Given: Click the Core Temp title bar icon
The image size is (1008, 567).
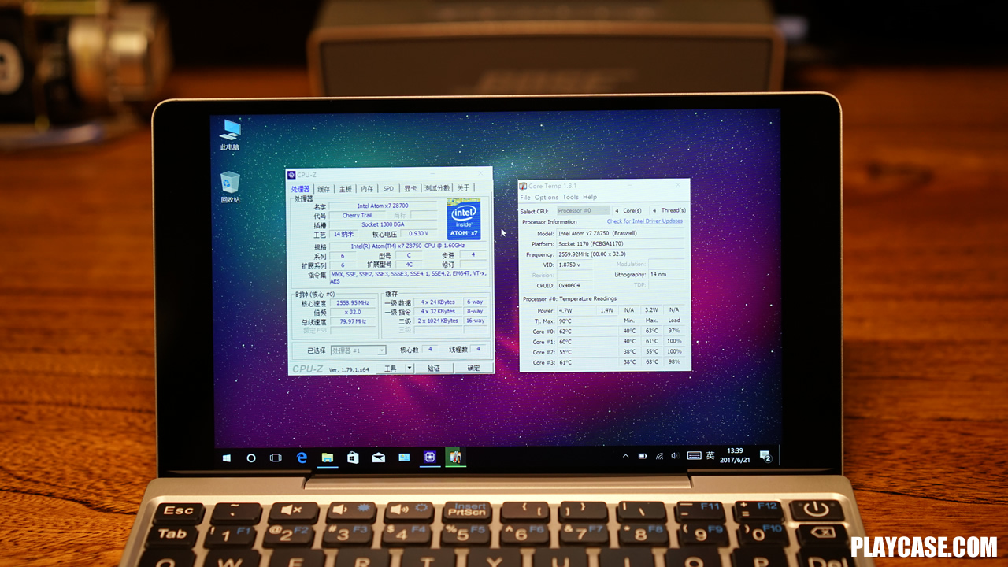Looking at the screenshot, I should coord(523,186).
